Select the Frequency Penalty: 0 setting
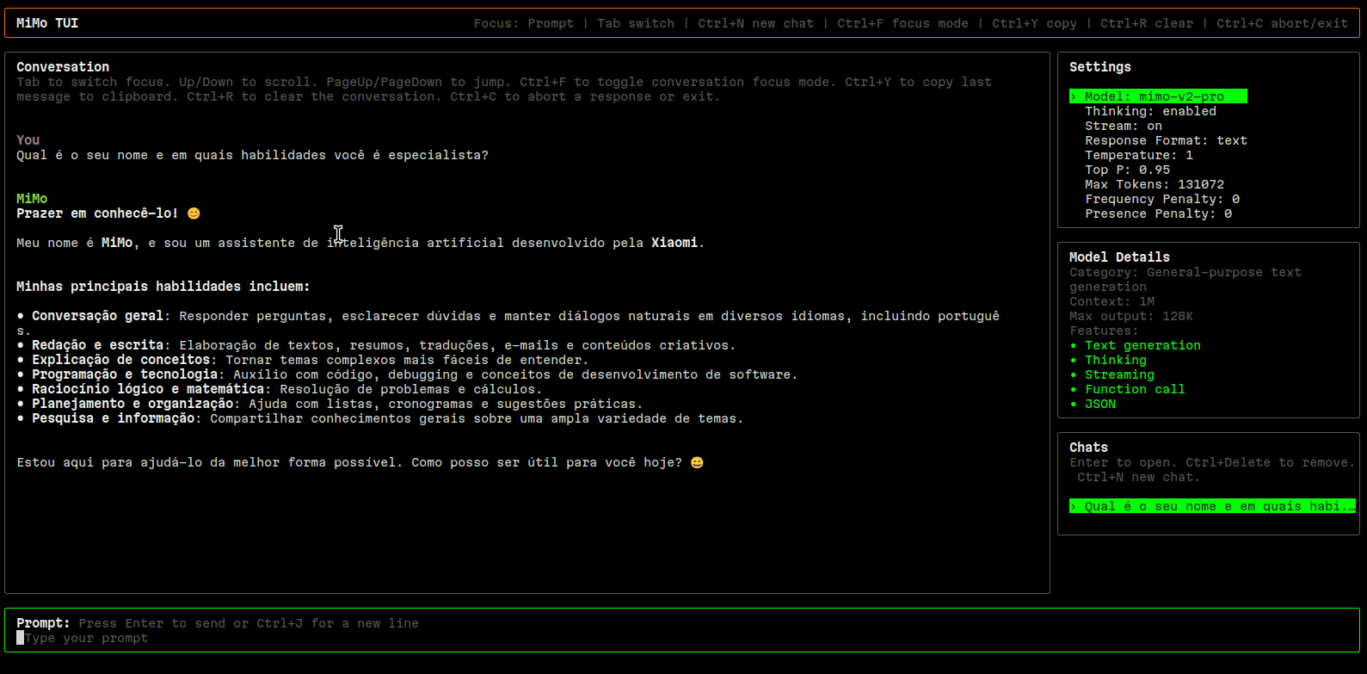This screenshot has height=674, width=1367. (x=1162, y=199)
